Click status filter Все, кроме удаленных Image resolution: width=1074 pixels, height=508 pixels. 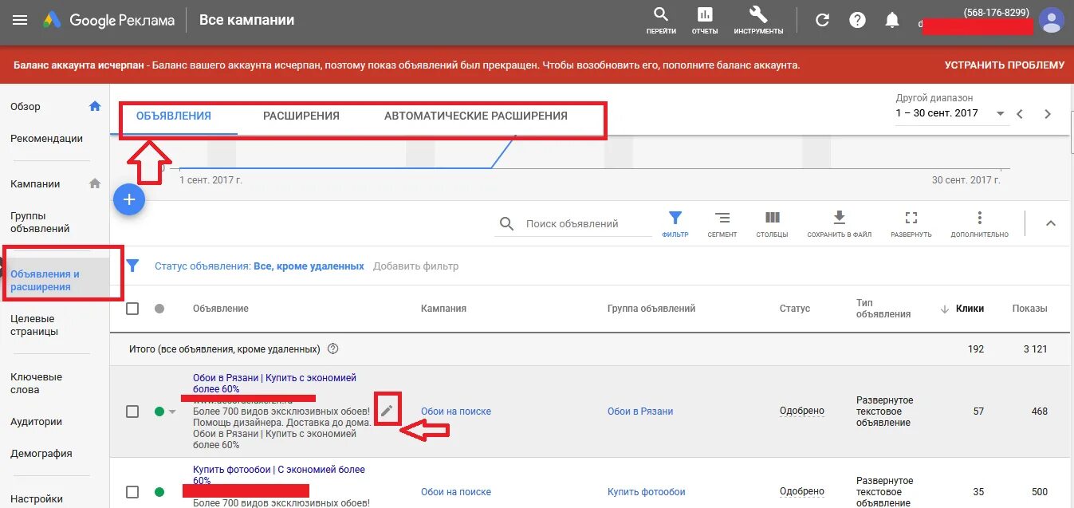click(309, 266)
